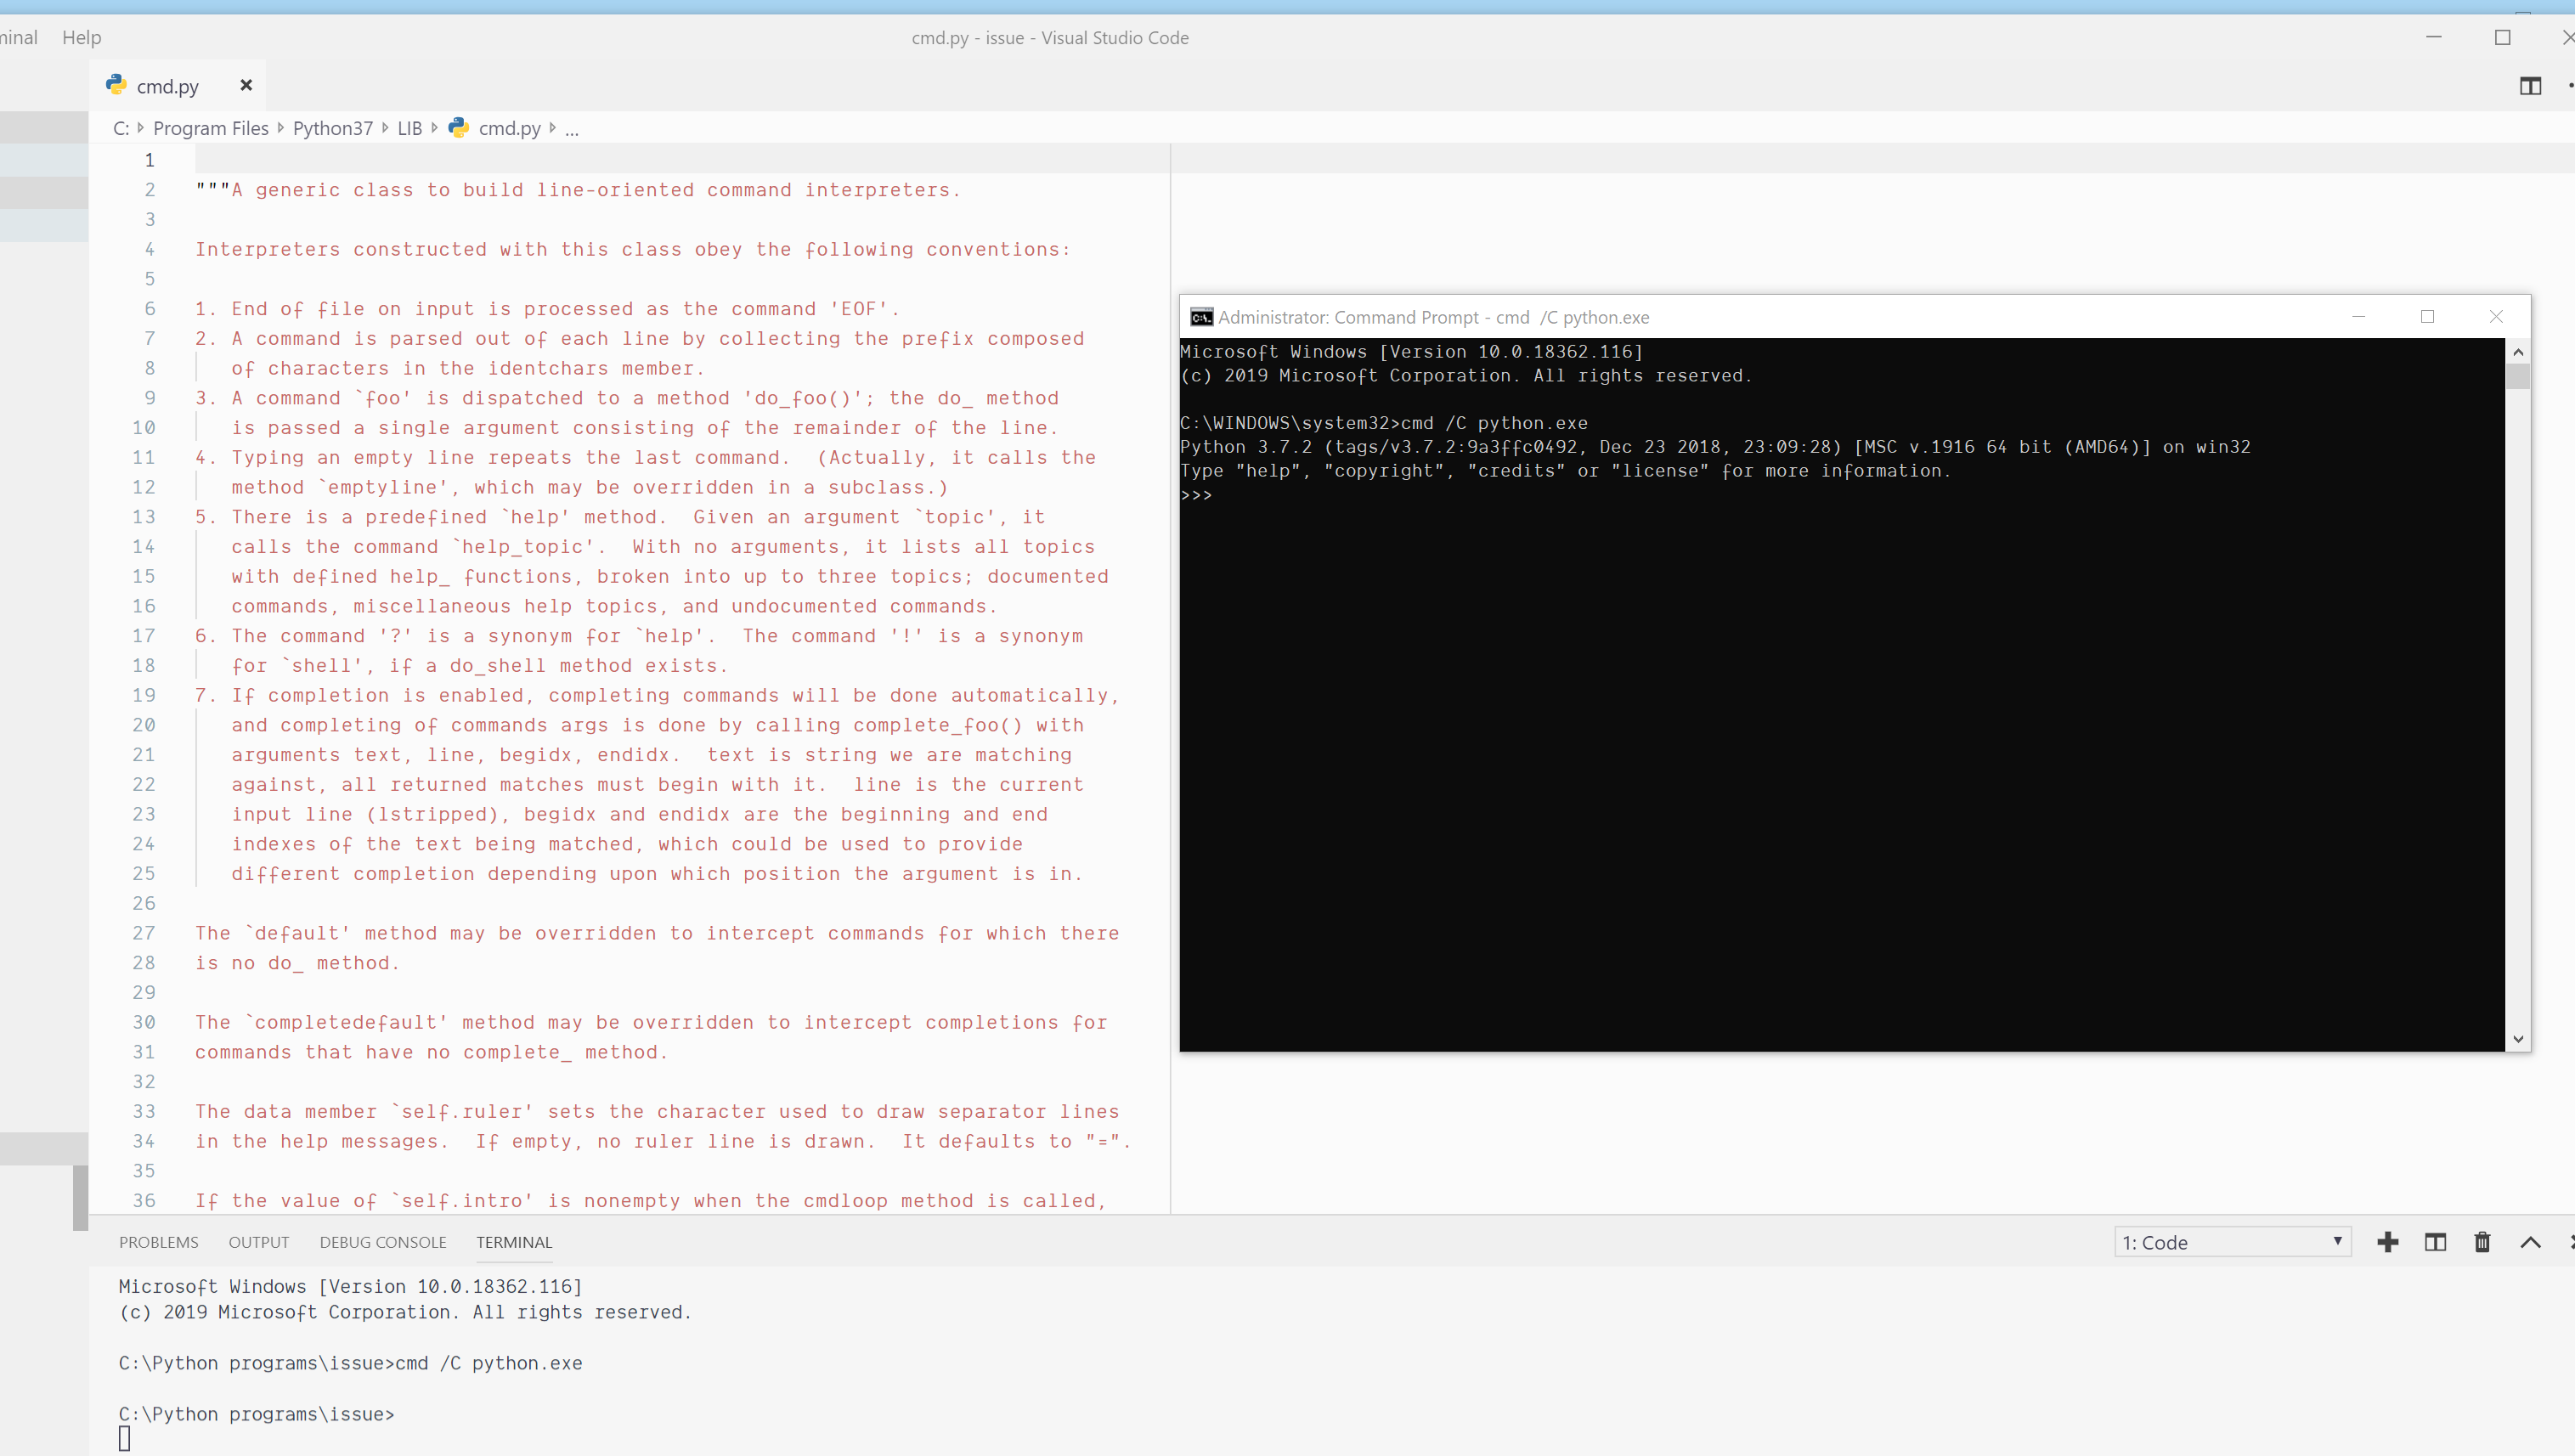This screenshot has height=1456, width=2575.
Task: Open the DEBUG CONSOLE tab
Action: [x=382, y=1242]
